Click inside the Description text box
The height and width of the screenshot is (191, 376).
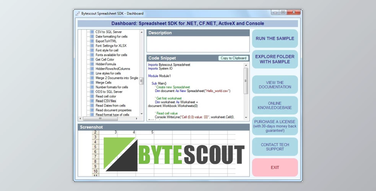(198, 44)
